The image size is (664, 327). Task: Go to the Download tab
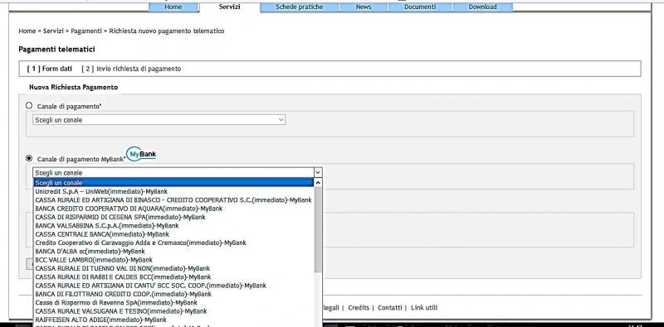click(482, 7)
